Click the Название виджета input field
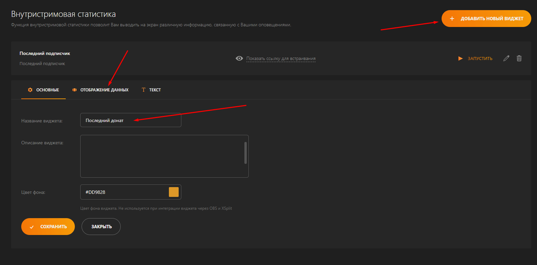The image size is (537, 265). click(x=131, y=120)
